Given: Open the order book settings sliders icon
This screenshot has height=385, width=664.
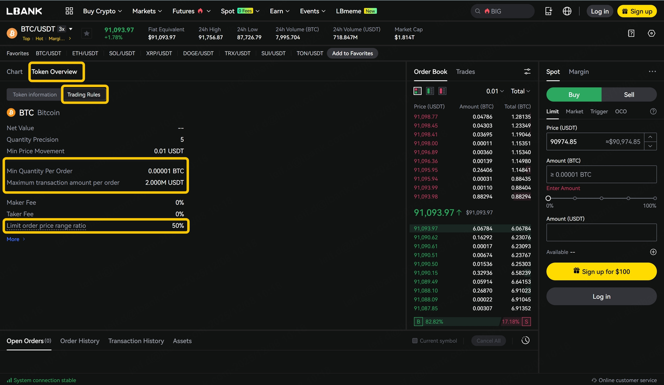Looking at the screenshot, I should 527,72.
